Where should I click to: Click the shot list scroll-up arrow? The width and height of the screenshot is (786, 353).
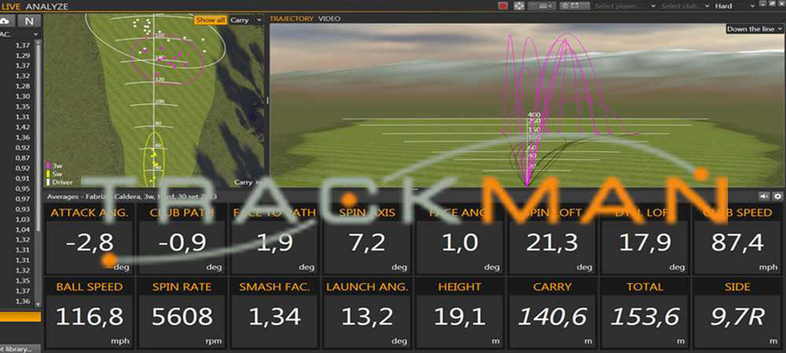[x=39, y=43]
